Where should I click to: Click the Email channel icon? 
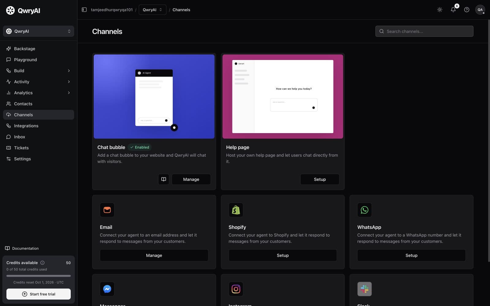pos(107,210)
